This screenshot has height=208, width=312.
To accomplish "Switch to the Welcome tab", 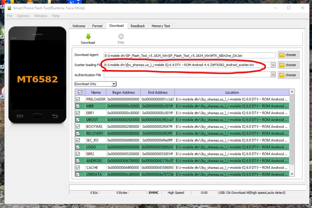I will coord(79,26).
